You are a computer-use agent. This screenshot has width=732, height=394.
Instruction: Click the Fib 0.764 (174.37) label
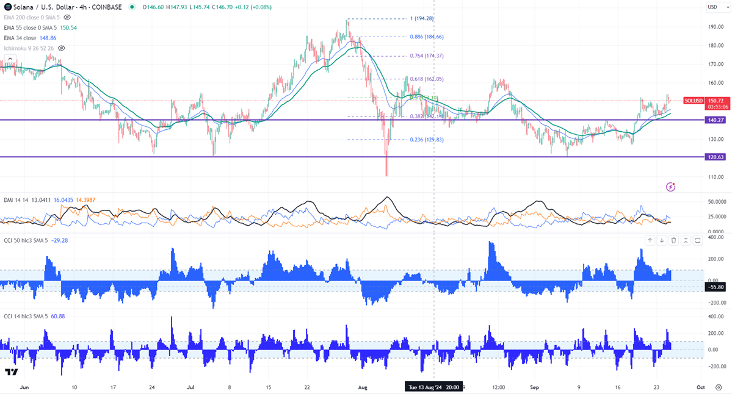coord(427,56)
